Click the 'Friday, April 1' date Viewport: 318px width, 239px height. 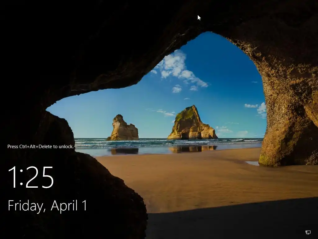(48, 206)
